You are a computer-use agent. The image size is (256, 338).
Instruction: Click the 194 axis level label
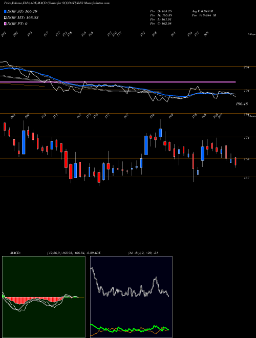point(246,91)
